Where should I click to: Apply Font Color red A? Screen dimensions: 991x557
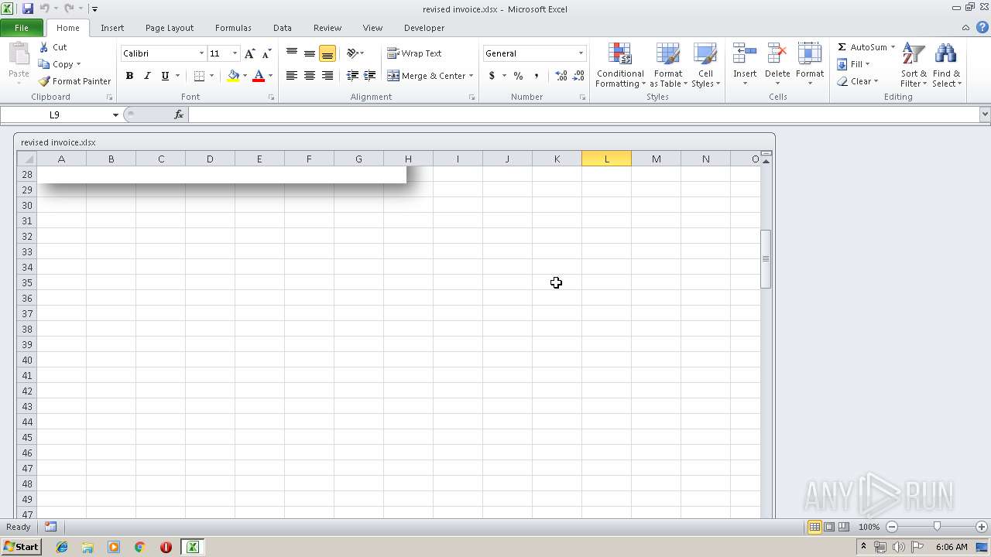pyautogui.click(x=259, y=76)
